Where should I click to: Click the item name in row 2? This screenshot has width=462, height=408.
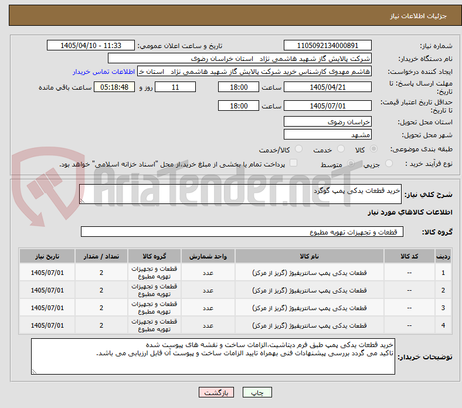pos(310,290)
